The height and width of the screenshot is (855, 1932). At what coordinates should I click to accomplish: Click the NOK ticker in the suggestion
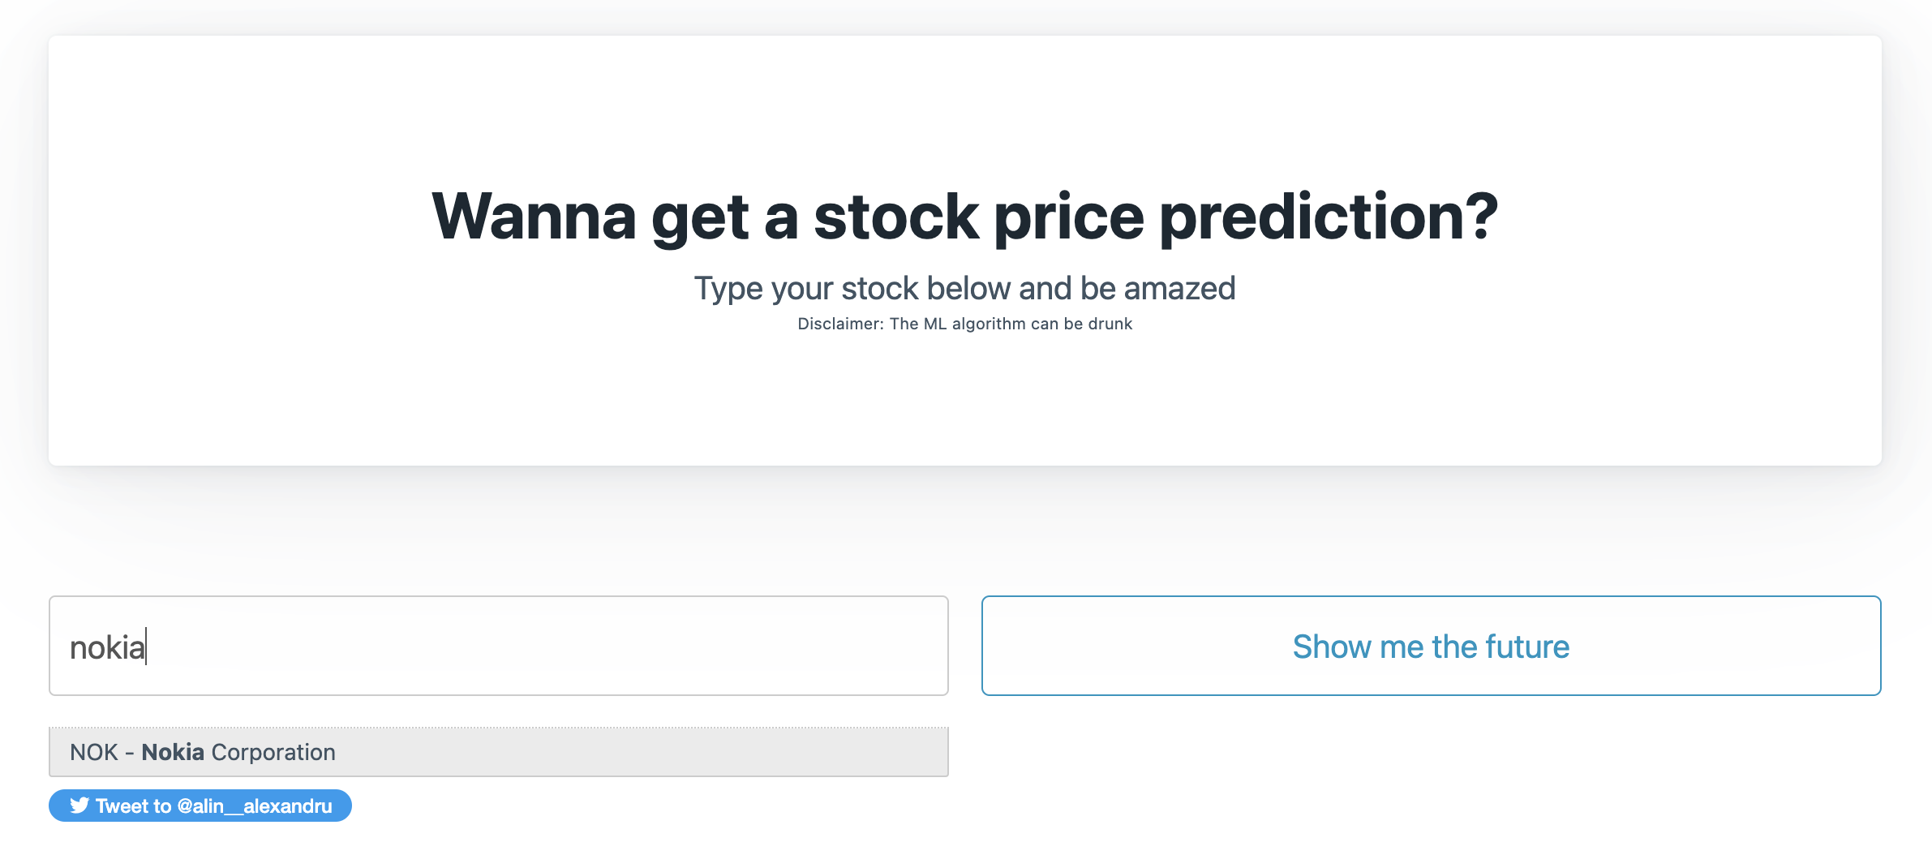94,752
